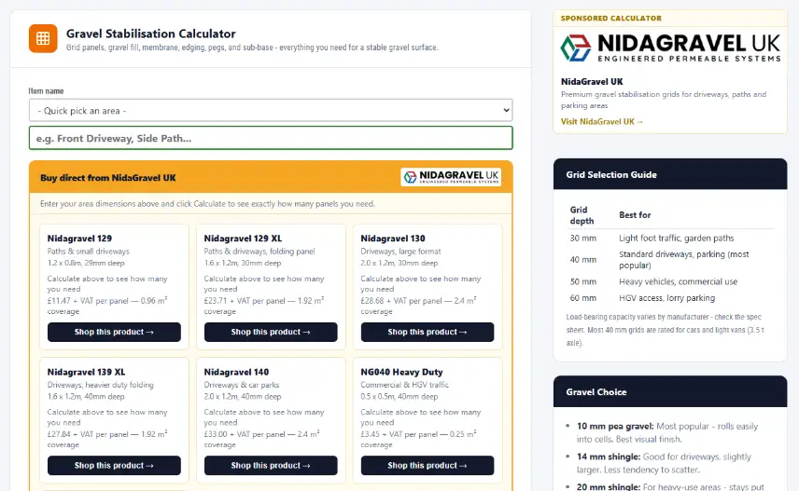
Task: Click the 'NG040 Heavy Duty' card title
Action: coord(401,372)
